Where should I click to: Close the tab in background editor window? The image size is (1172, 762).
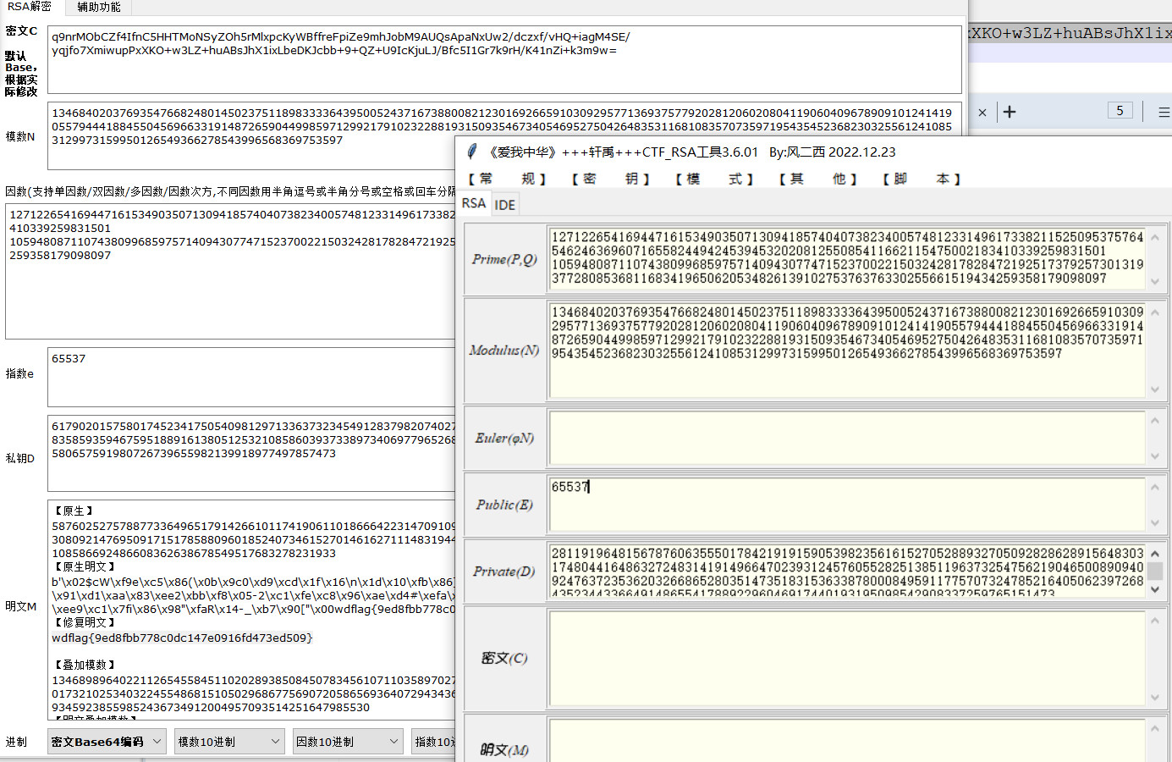click(982, 112)
